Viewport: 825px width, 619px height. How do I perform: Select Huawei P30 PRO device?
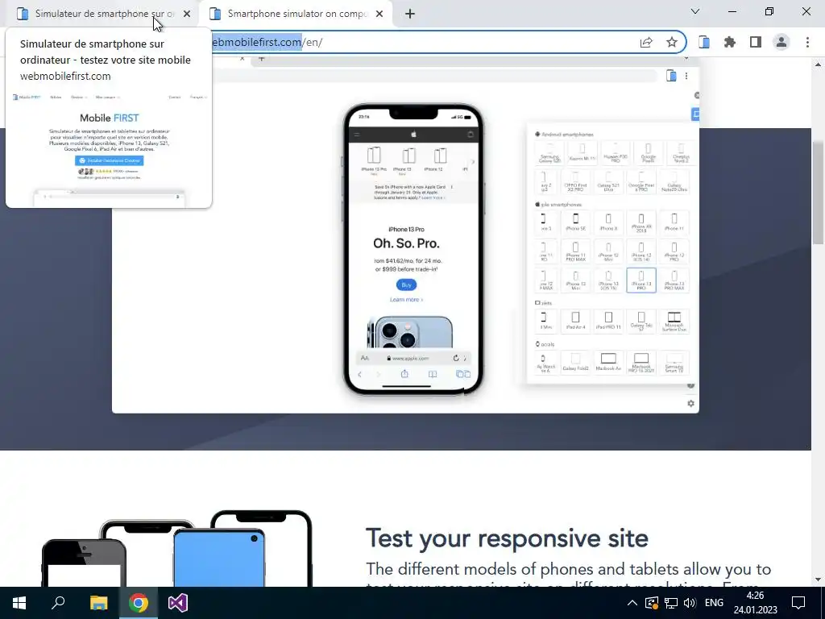[615, 152]
